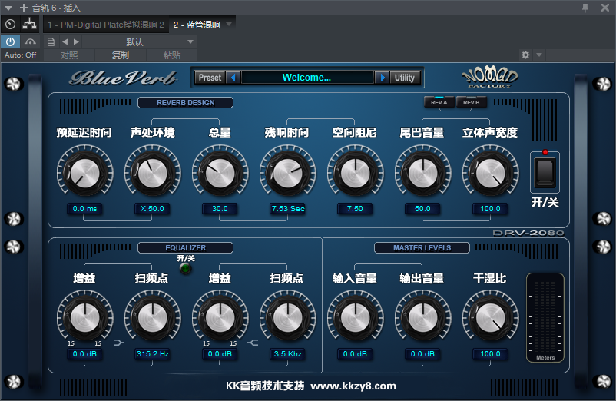Open the preset file document icon
Screen dimensions: 616x401
51,41
